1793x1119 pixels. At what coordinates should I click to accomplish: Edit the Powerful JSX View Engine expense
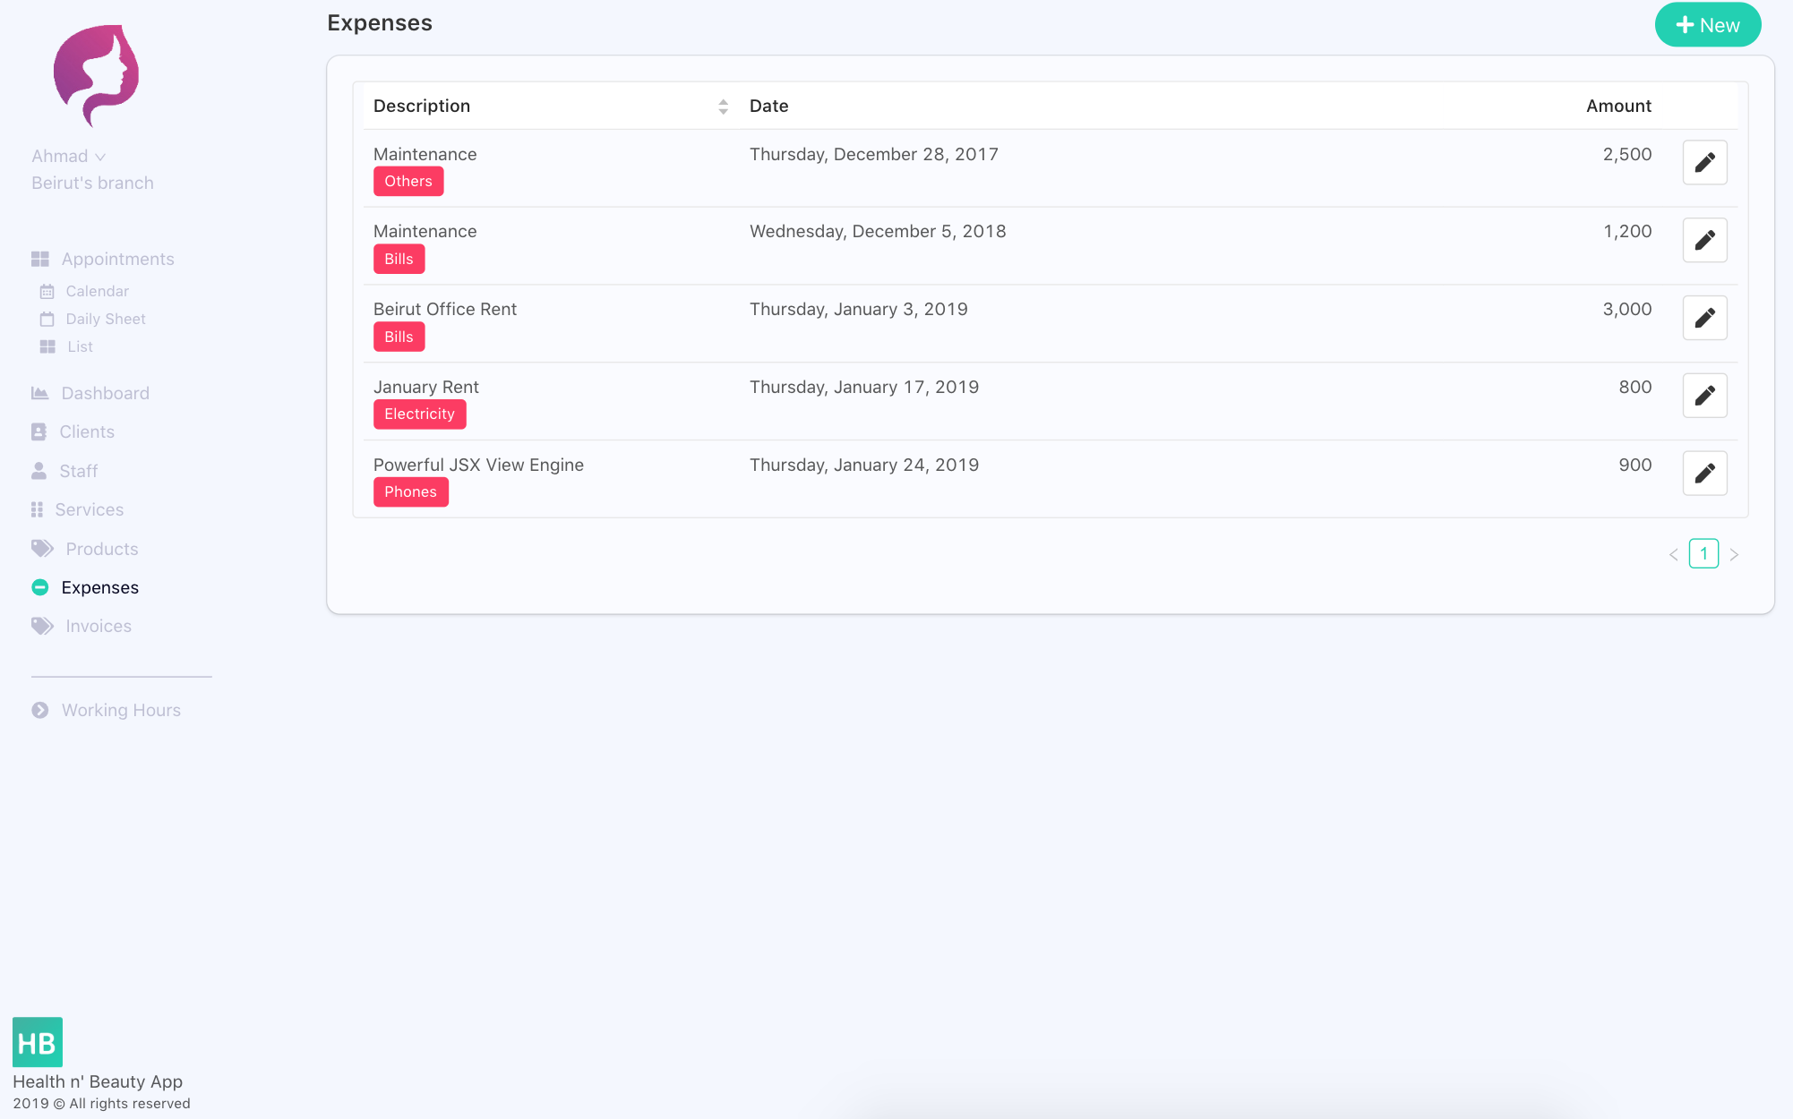pyautogui.click(x=1704, y=473)
